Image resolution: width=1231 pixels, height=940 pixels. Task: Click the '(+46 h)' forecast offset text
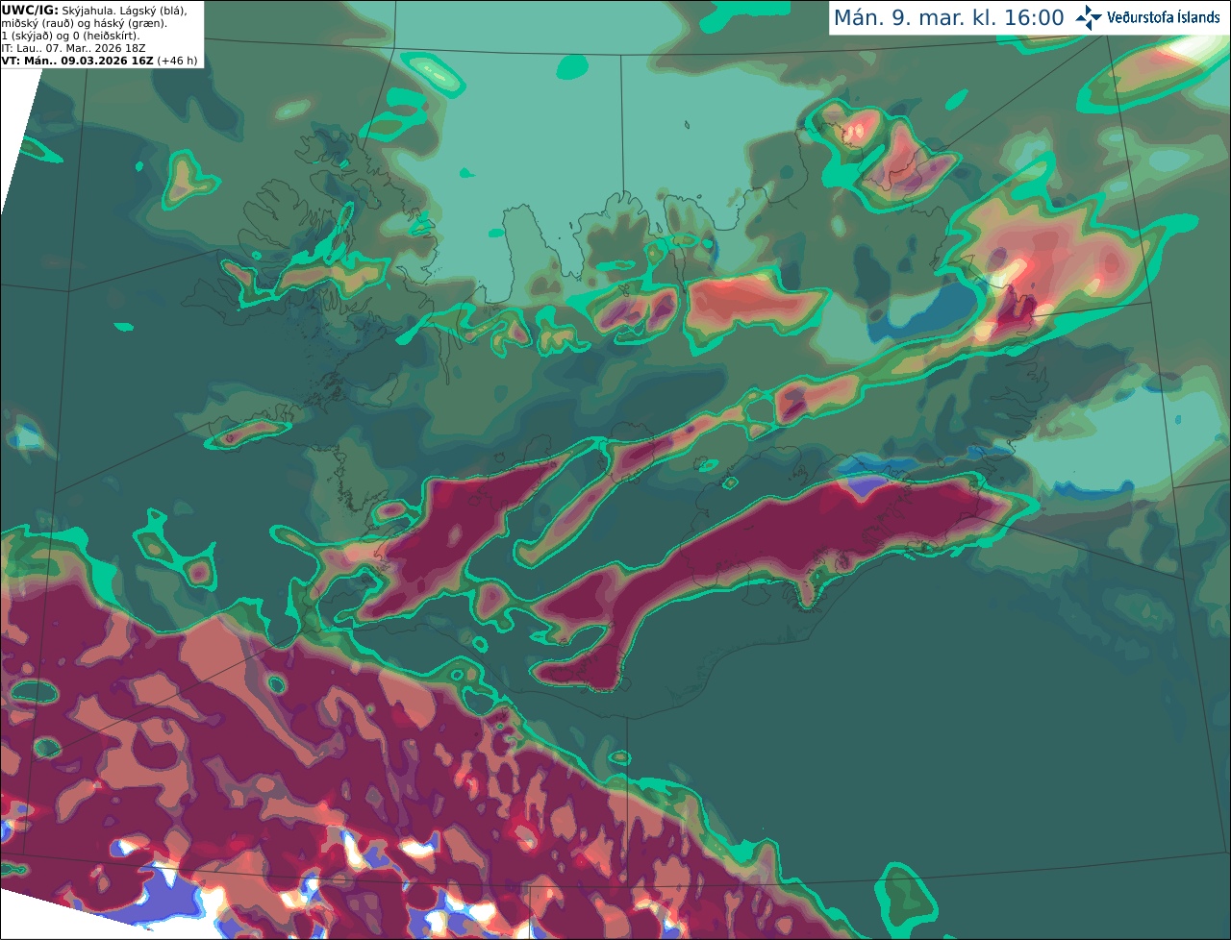click(x=178, y=61)
